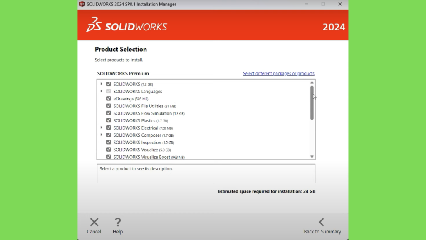Click the 'Estimated space required for installation' text
The width and height of the screenshot is (426, 240).
(x=267, y=191)
